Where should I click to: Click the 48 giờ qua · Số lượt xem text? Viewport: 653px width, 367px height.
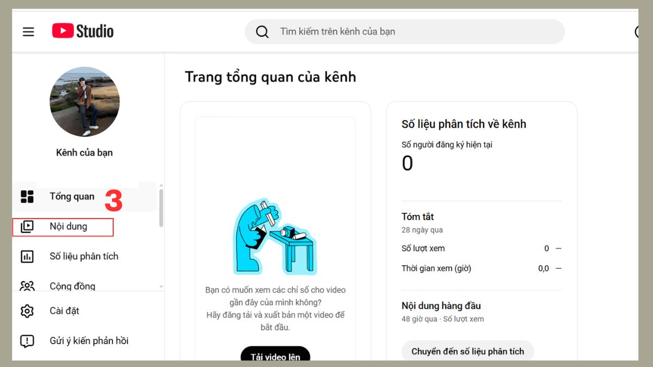[442, 319]
